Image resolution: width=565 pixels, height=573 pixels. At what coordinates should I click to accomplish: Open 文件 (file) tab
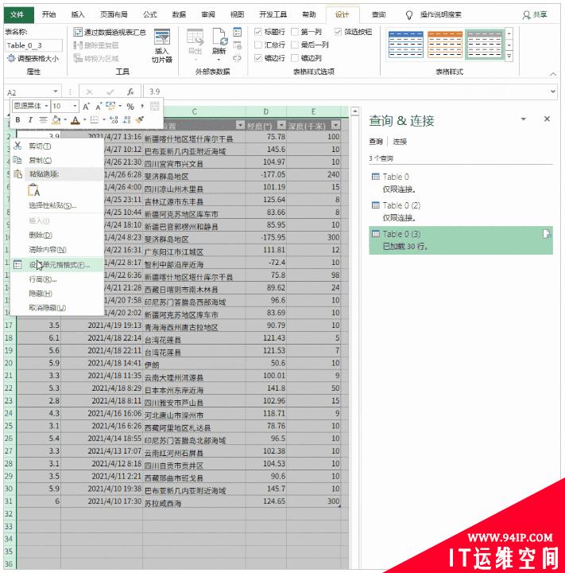coord(19,15)
